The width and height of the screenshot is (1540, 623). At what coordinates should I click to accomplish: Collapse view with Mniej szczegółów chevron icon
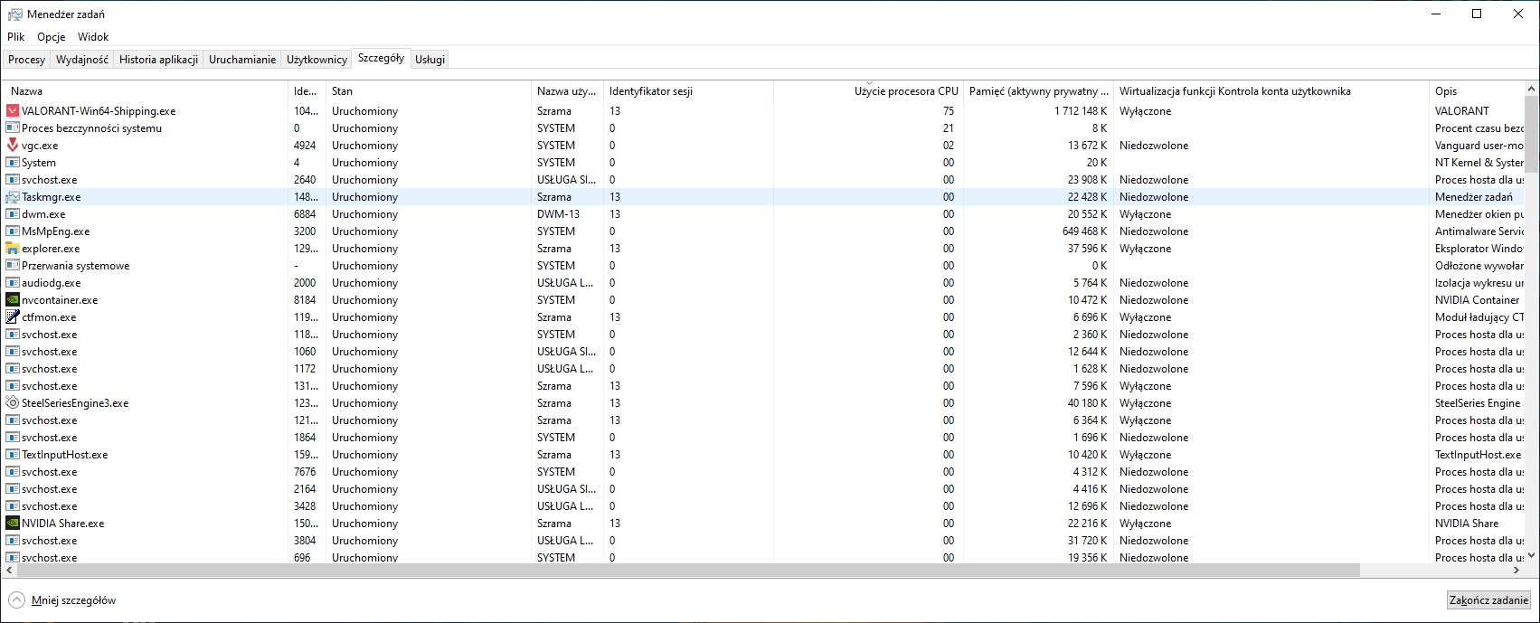click(16, 600)
